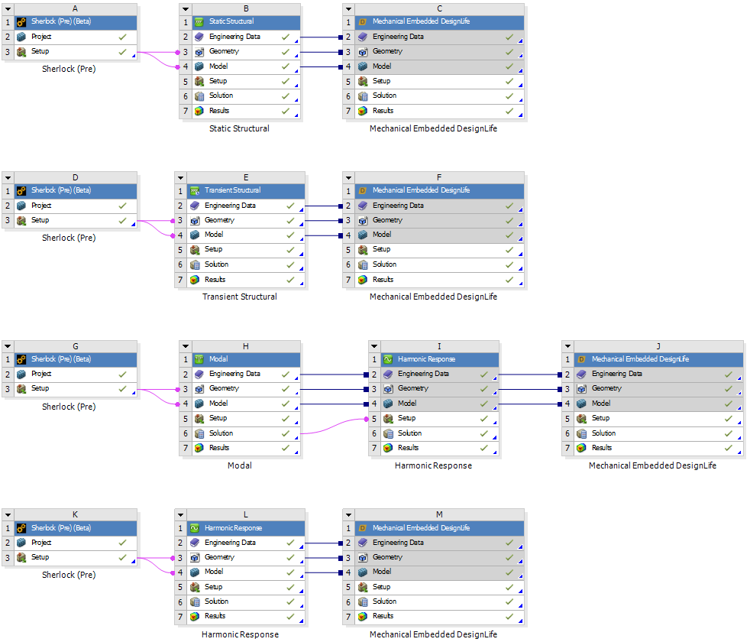The width and height of the screenshot is (750, 642).
Task: Select the Transient Structural title cell in system E
Action: [x=246, y=190]
